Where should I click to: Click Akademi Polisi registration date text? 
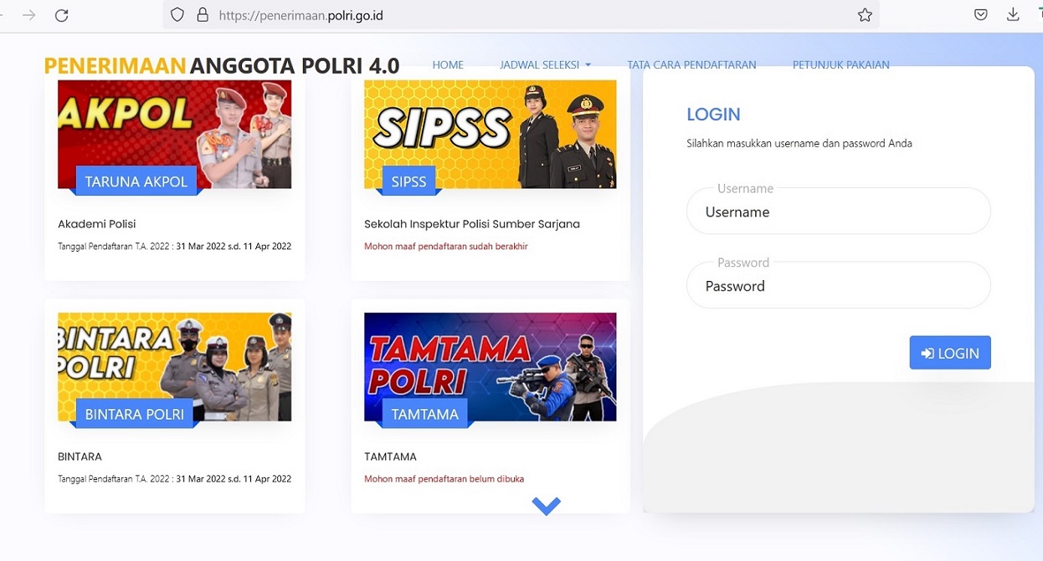pos(174,247)
